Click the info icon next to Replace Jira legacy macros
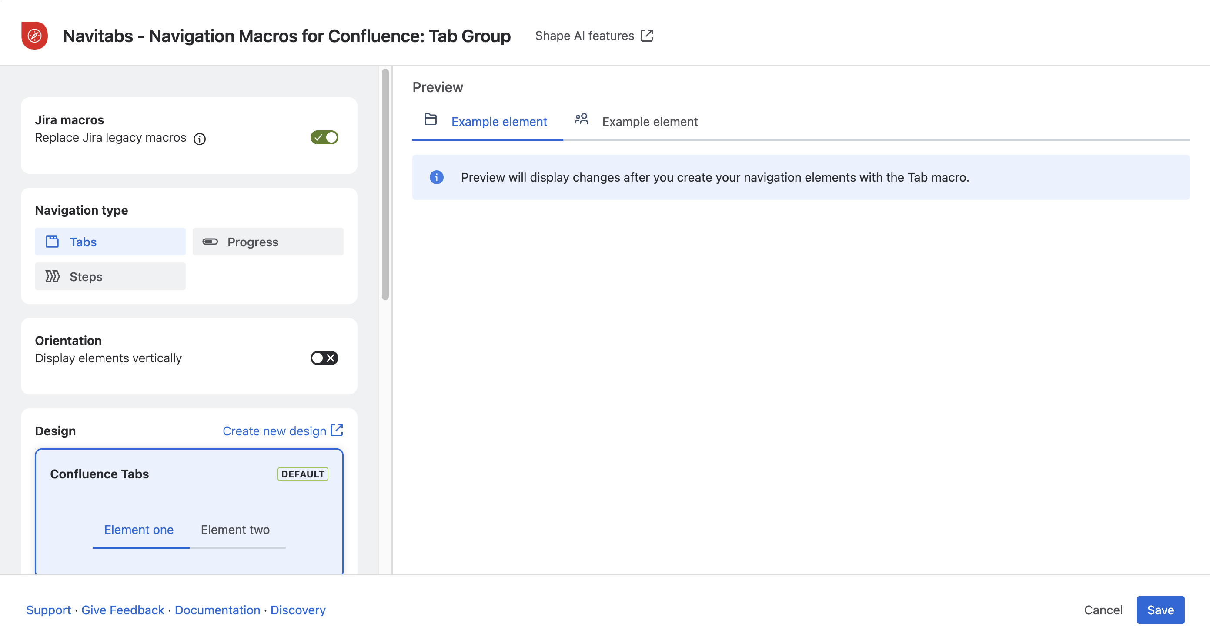 [x=200, y=139]
